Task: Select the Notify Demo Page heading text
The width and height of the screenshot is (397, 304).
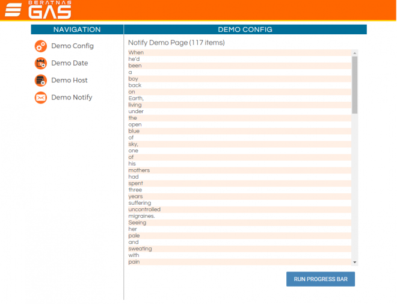Action: [x=176, y=43]
